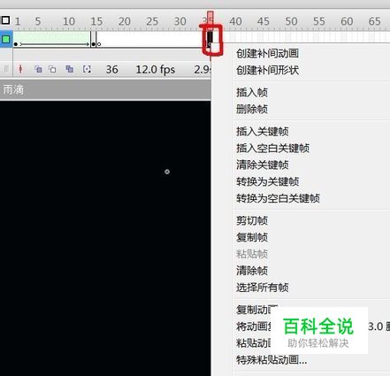Choose 创建补间动画 from the context menu

pos(267,53)
